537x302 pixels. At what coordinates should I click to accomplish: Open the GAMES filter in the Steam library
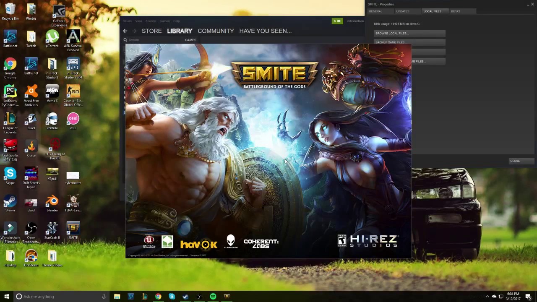pyautogui.click(x=190, y=40)
